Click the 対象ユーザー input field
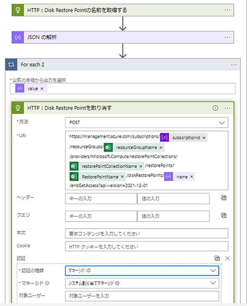 [142, 296]
